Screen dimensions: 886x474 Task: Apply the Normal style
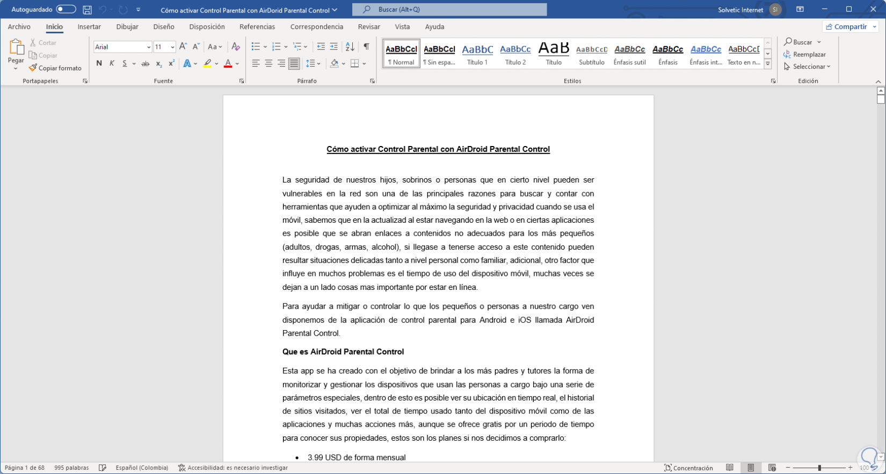pos(401,54)
